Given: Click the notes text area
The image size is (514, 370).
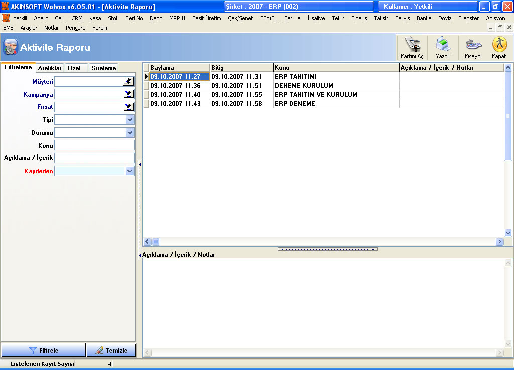Looking at the screenshot, I should 323,303.
